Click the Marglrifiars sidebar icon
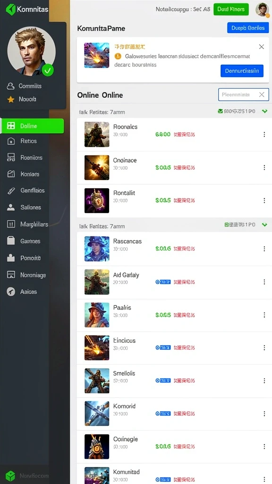Screen dimensions: 272x484 (x=11, y=225)
